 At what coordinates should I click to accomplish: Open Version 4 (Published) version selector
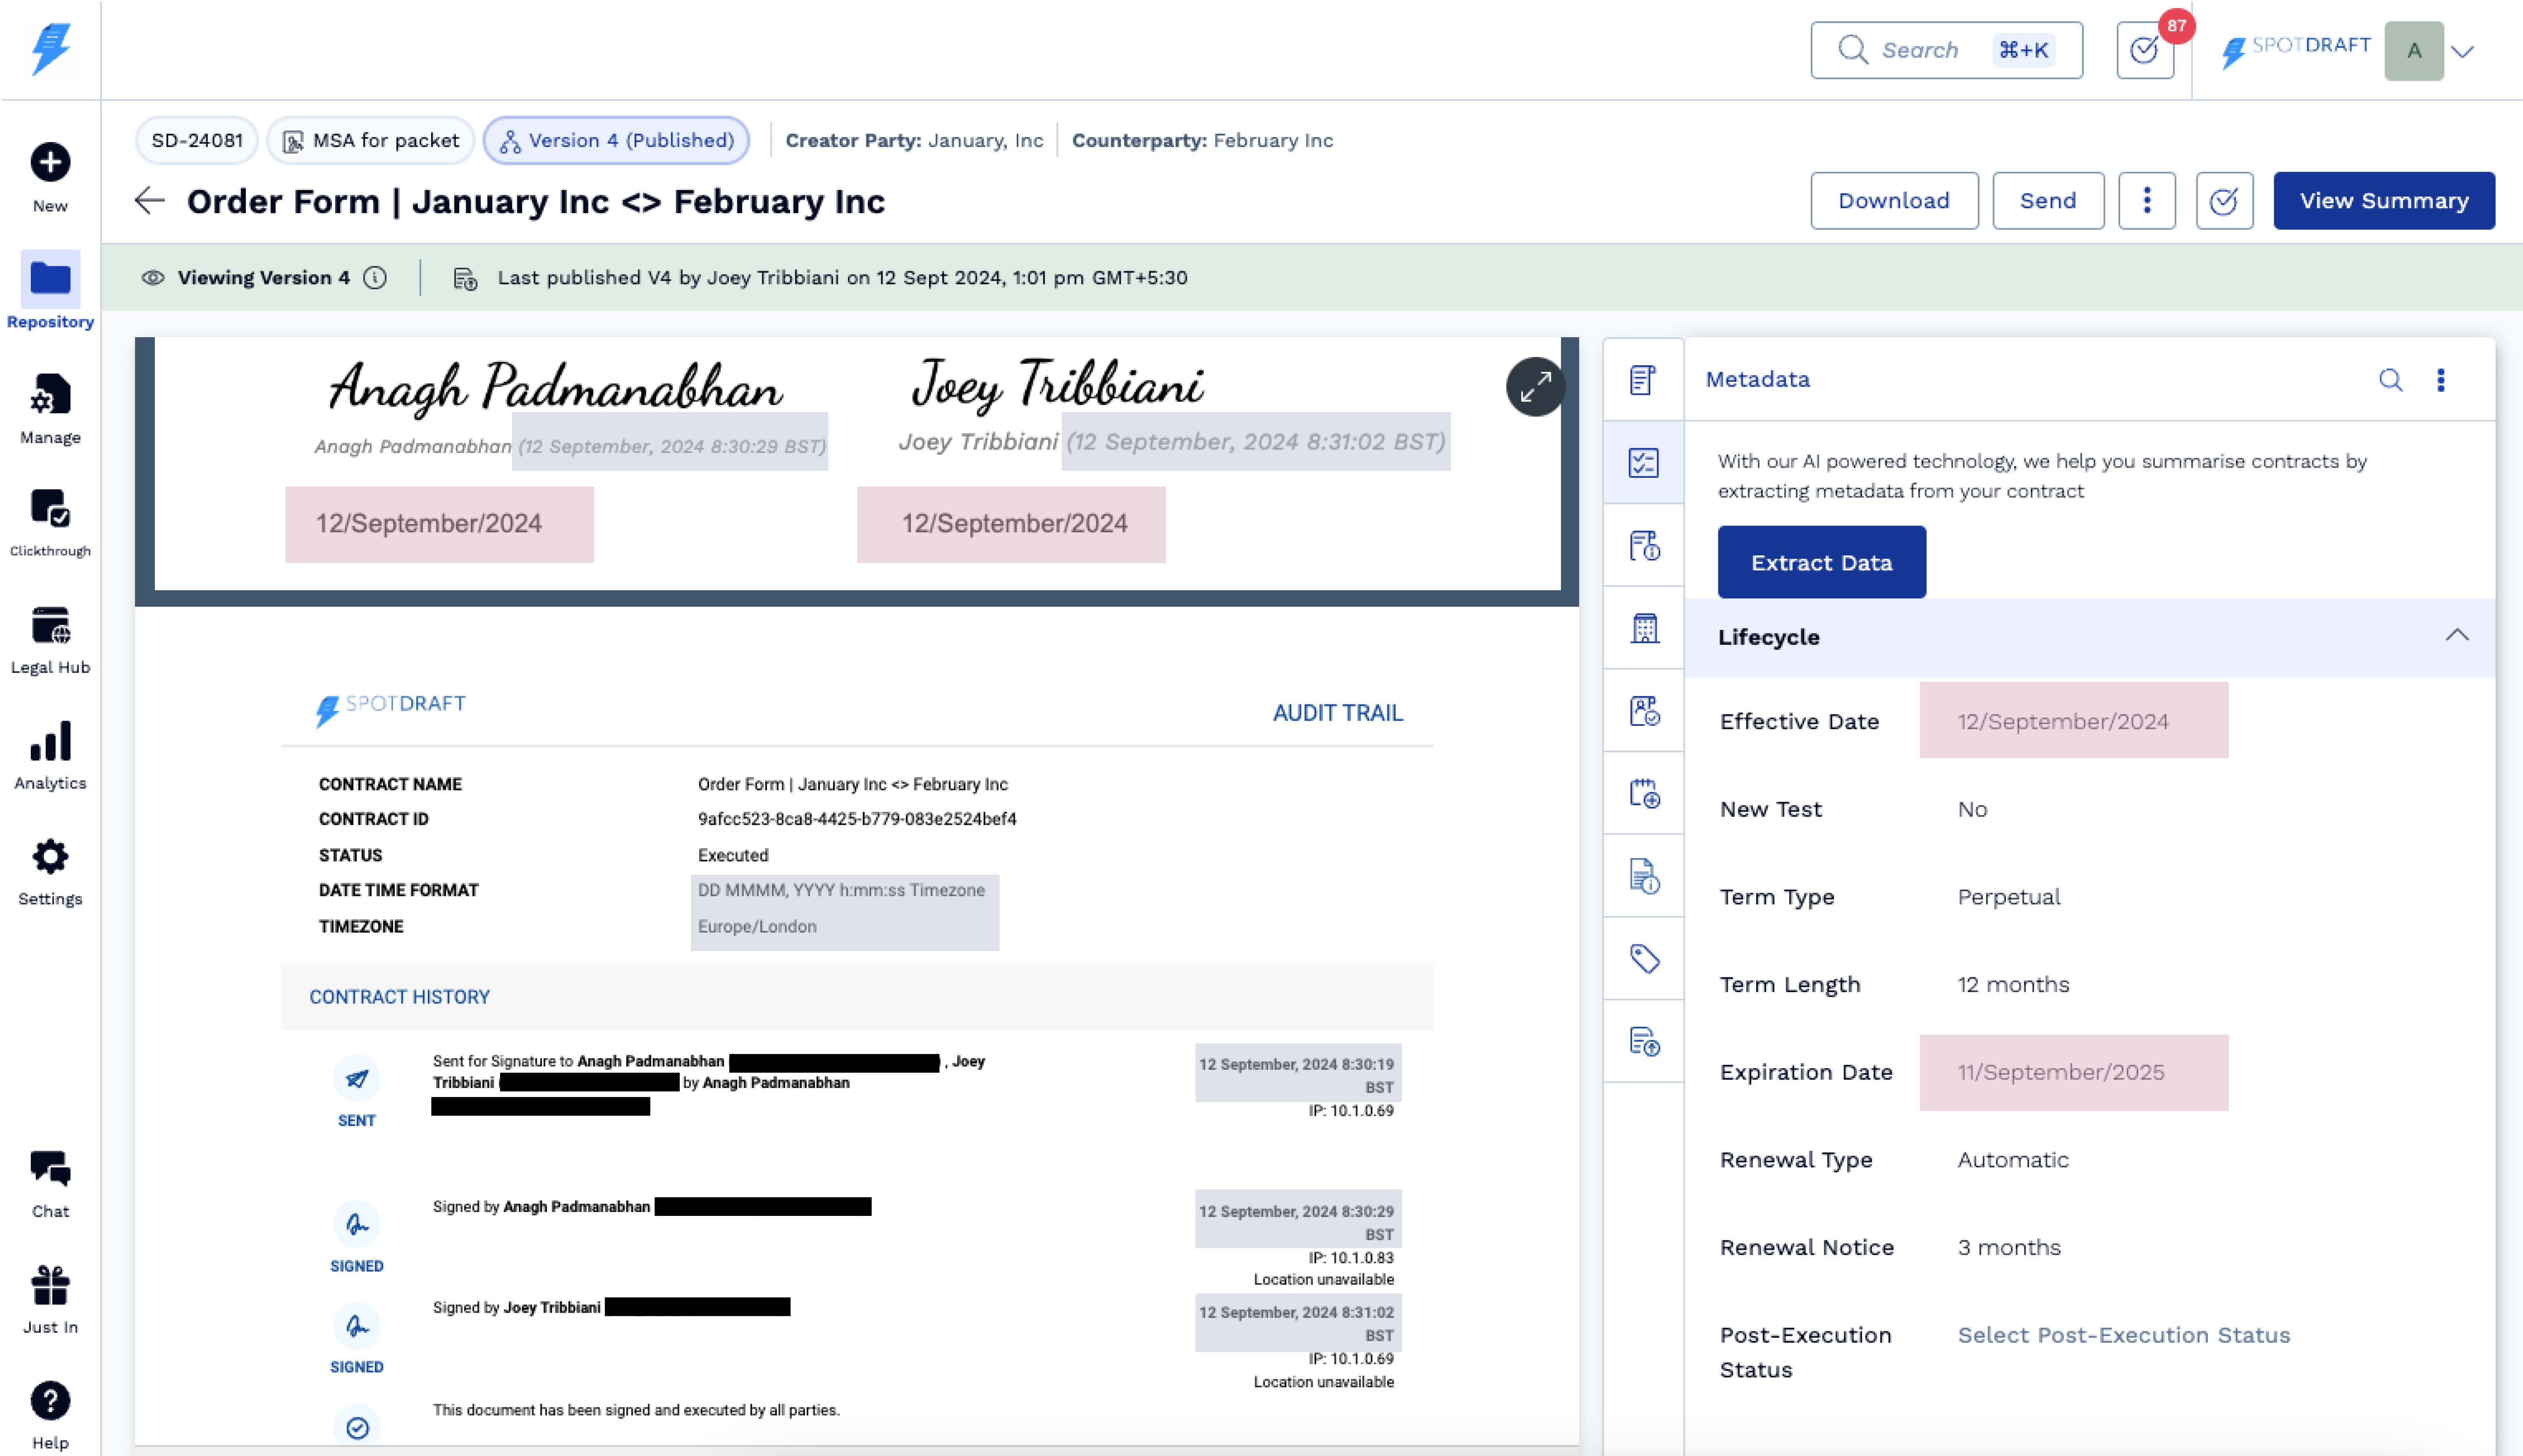point(616,141)
